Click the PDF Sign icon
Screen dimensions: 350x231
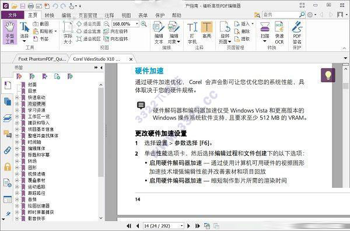297,32
